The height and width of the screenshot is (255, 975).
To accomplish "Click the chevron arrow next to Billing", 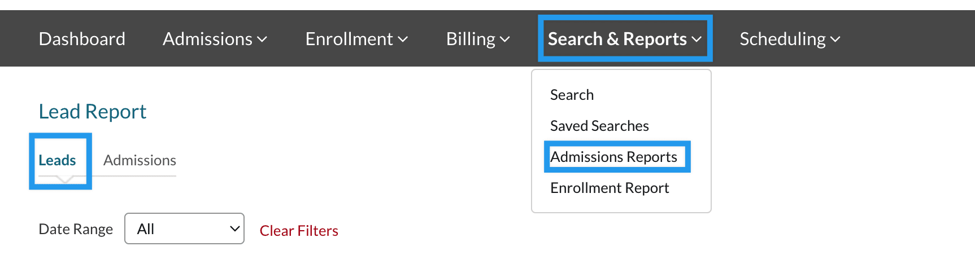I will pos(505,39).
